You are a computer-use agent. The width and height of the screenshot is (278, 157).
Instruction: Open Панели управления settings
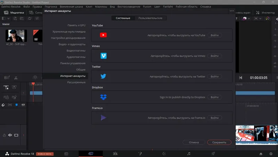tap(73, 63)
